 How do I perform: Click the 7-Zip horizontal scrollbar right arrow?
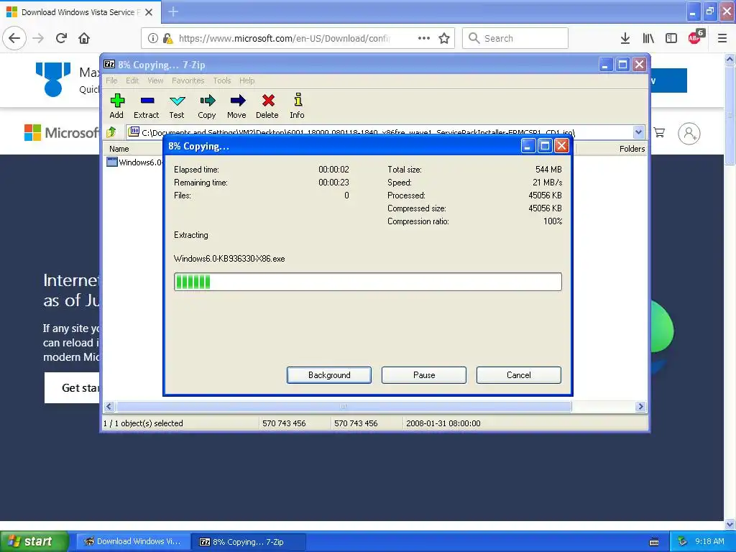click(x=640, y=407)
